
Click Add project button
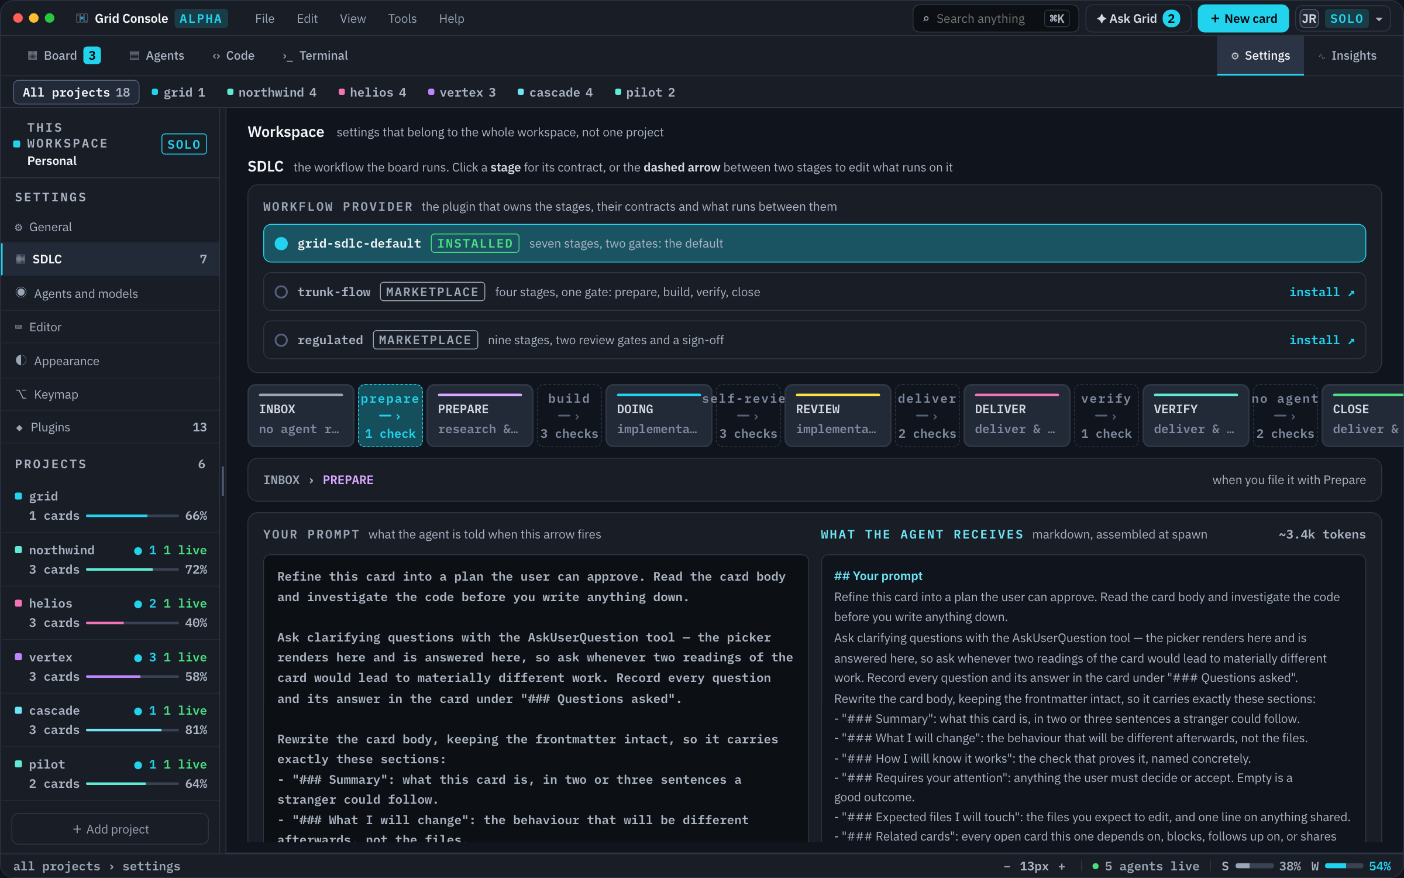[x=110, y=829]
